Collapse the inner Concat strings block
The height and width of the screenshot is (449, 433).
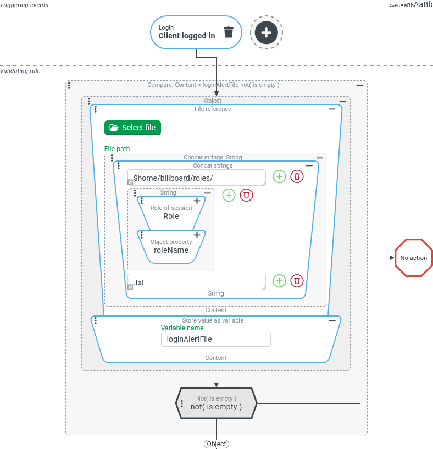(x=309, y=166)
